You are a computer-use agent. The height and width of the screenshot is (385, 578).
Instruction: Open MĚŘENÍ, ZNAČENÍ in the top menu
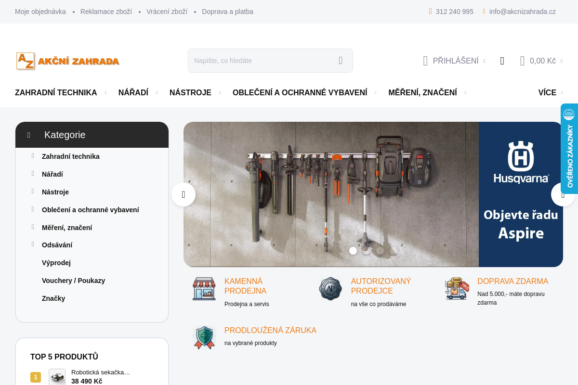[x=422, y=92]
